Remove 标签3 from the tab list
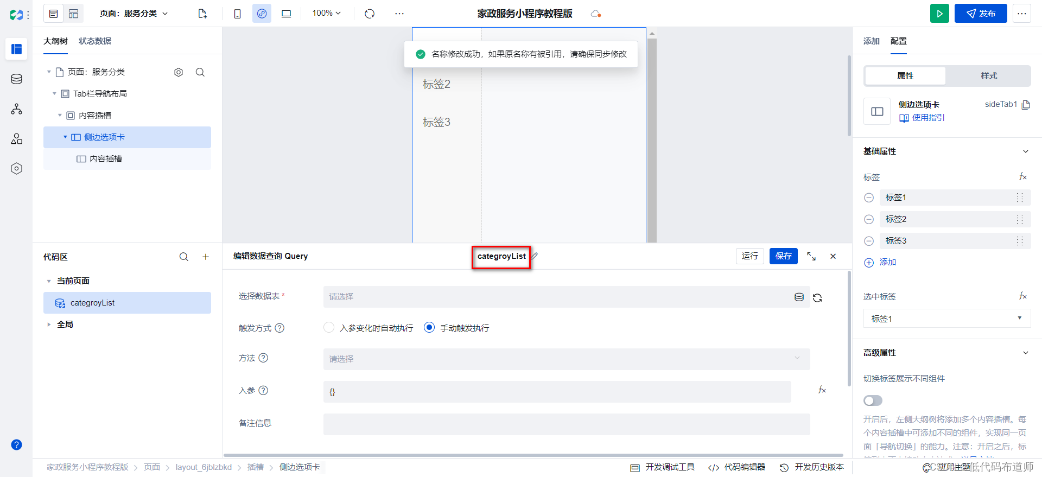The width and height of the screenshot is (1042, 477). pos(869,241)
